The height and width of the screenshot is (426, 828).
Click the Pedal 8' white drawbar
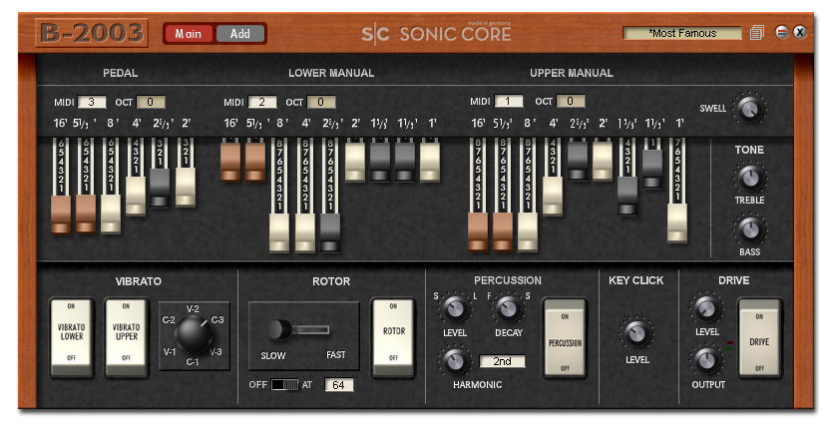coord(111,213)
